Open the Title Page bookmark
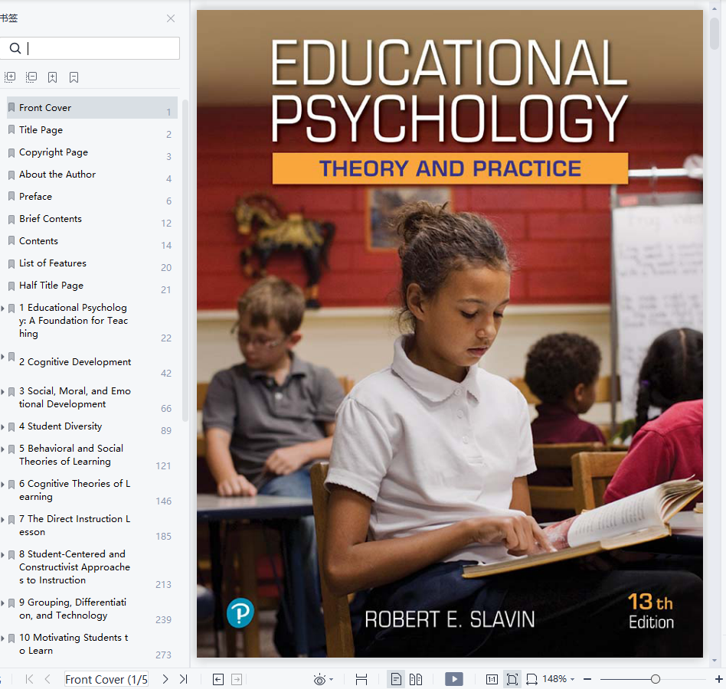 point(92,129)
